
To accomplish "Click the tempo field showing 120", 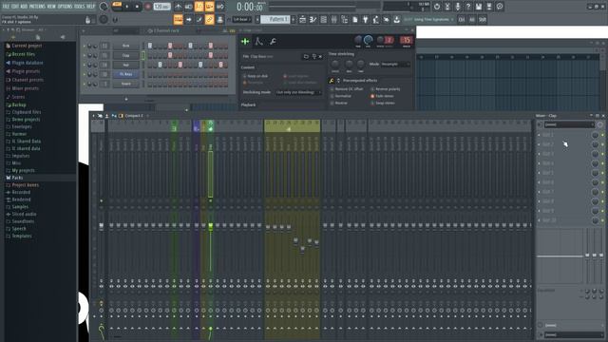I will 161,7.
